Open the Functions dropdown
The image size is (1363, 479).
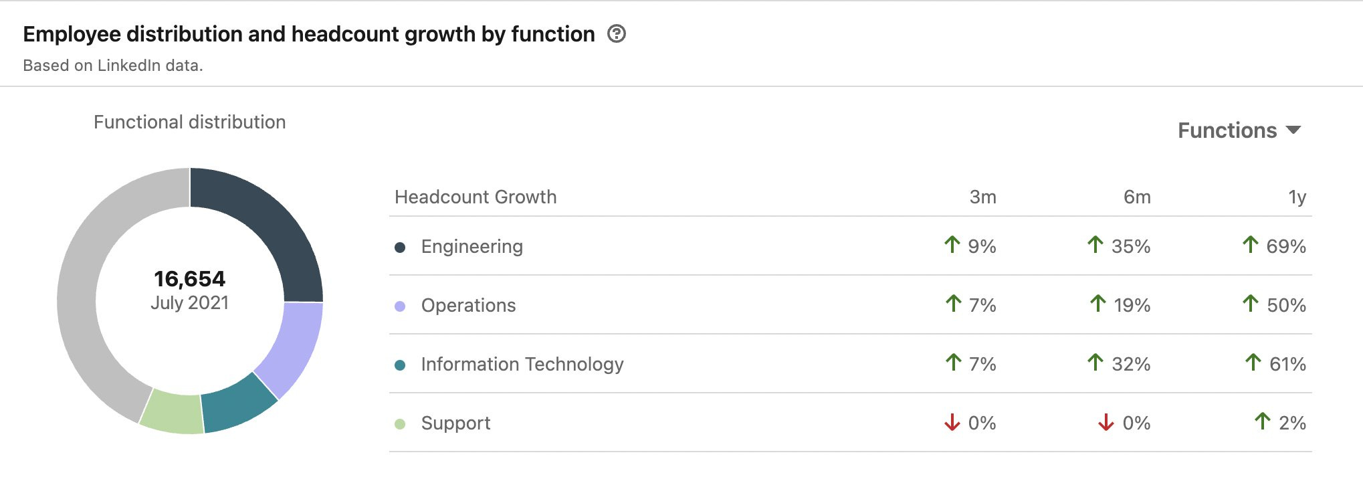pos(1239,130)
